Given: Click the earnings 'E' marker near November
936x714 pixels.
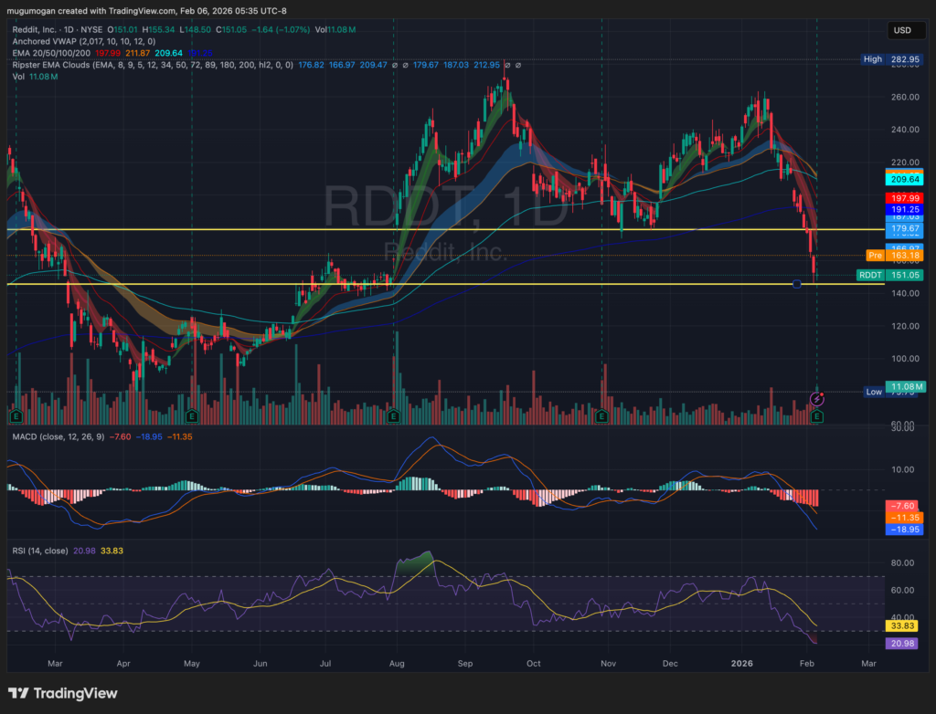Looking at the screenshot, I should click(x=601, y=416).
